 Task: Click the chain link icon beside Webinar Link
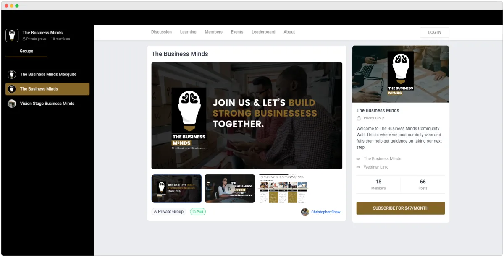[x=359, y=167]
